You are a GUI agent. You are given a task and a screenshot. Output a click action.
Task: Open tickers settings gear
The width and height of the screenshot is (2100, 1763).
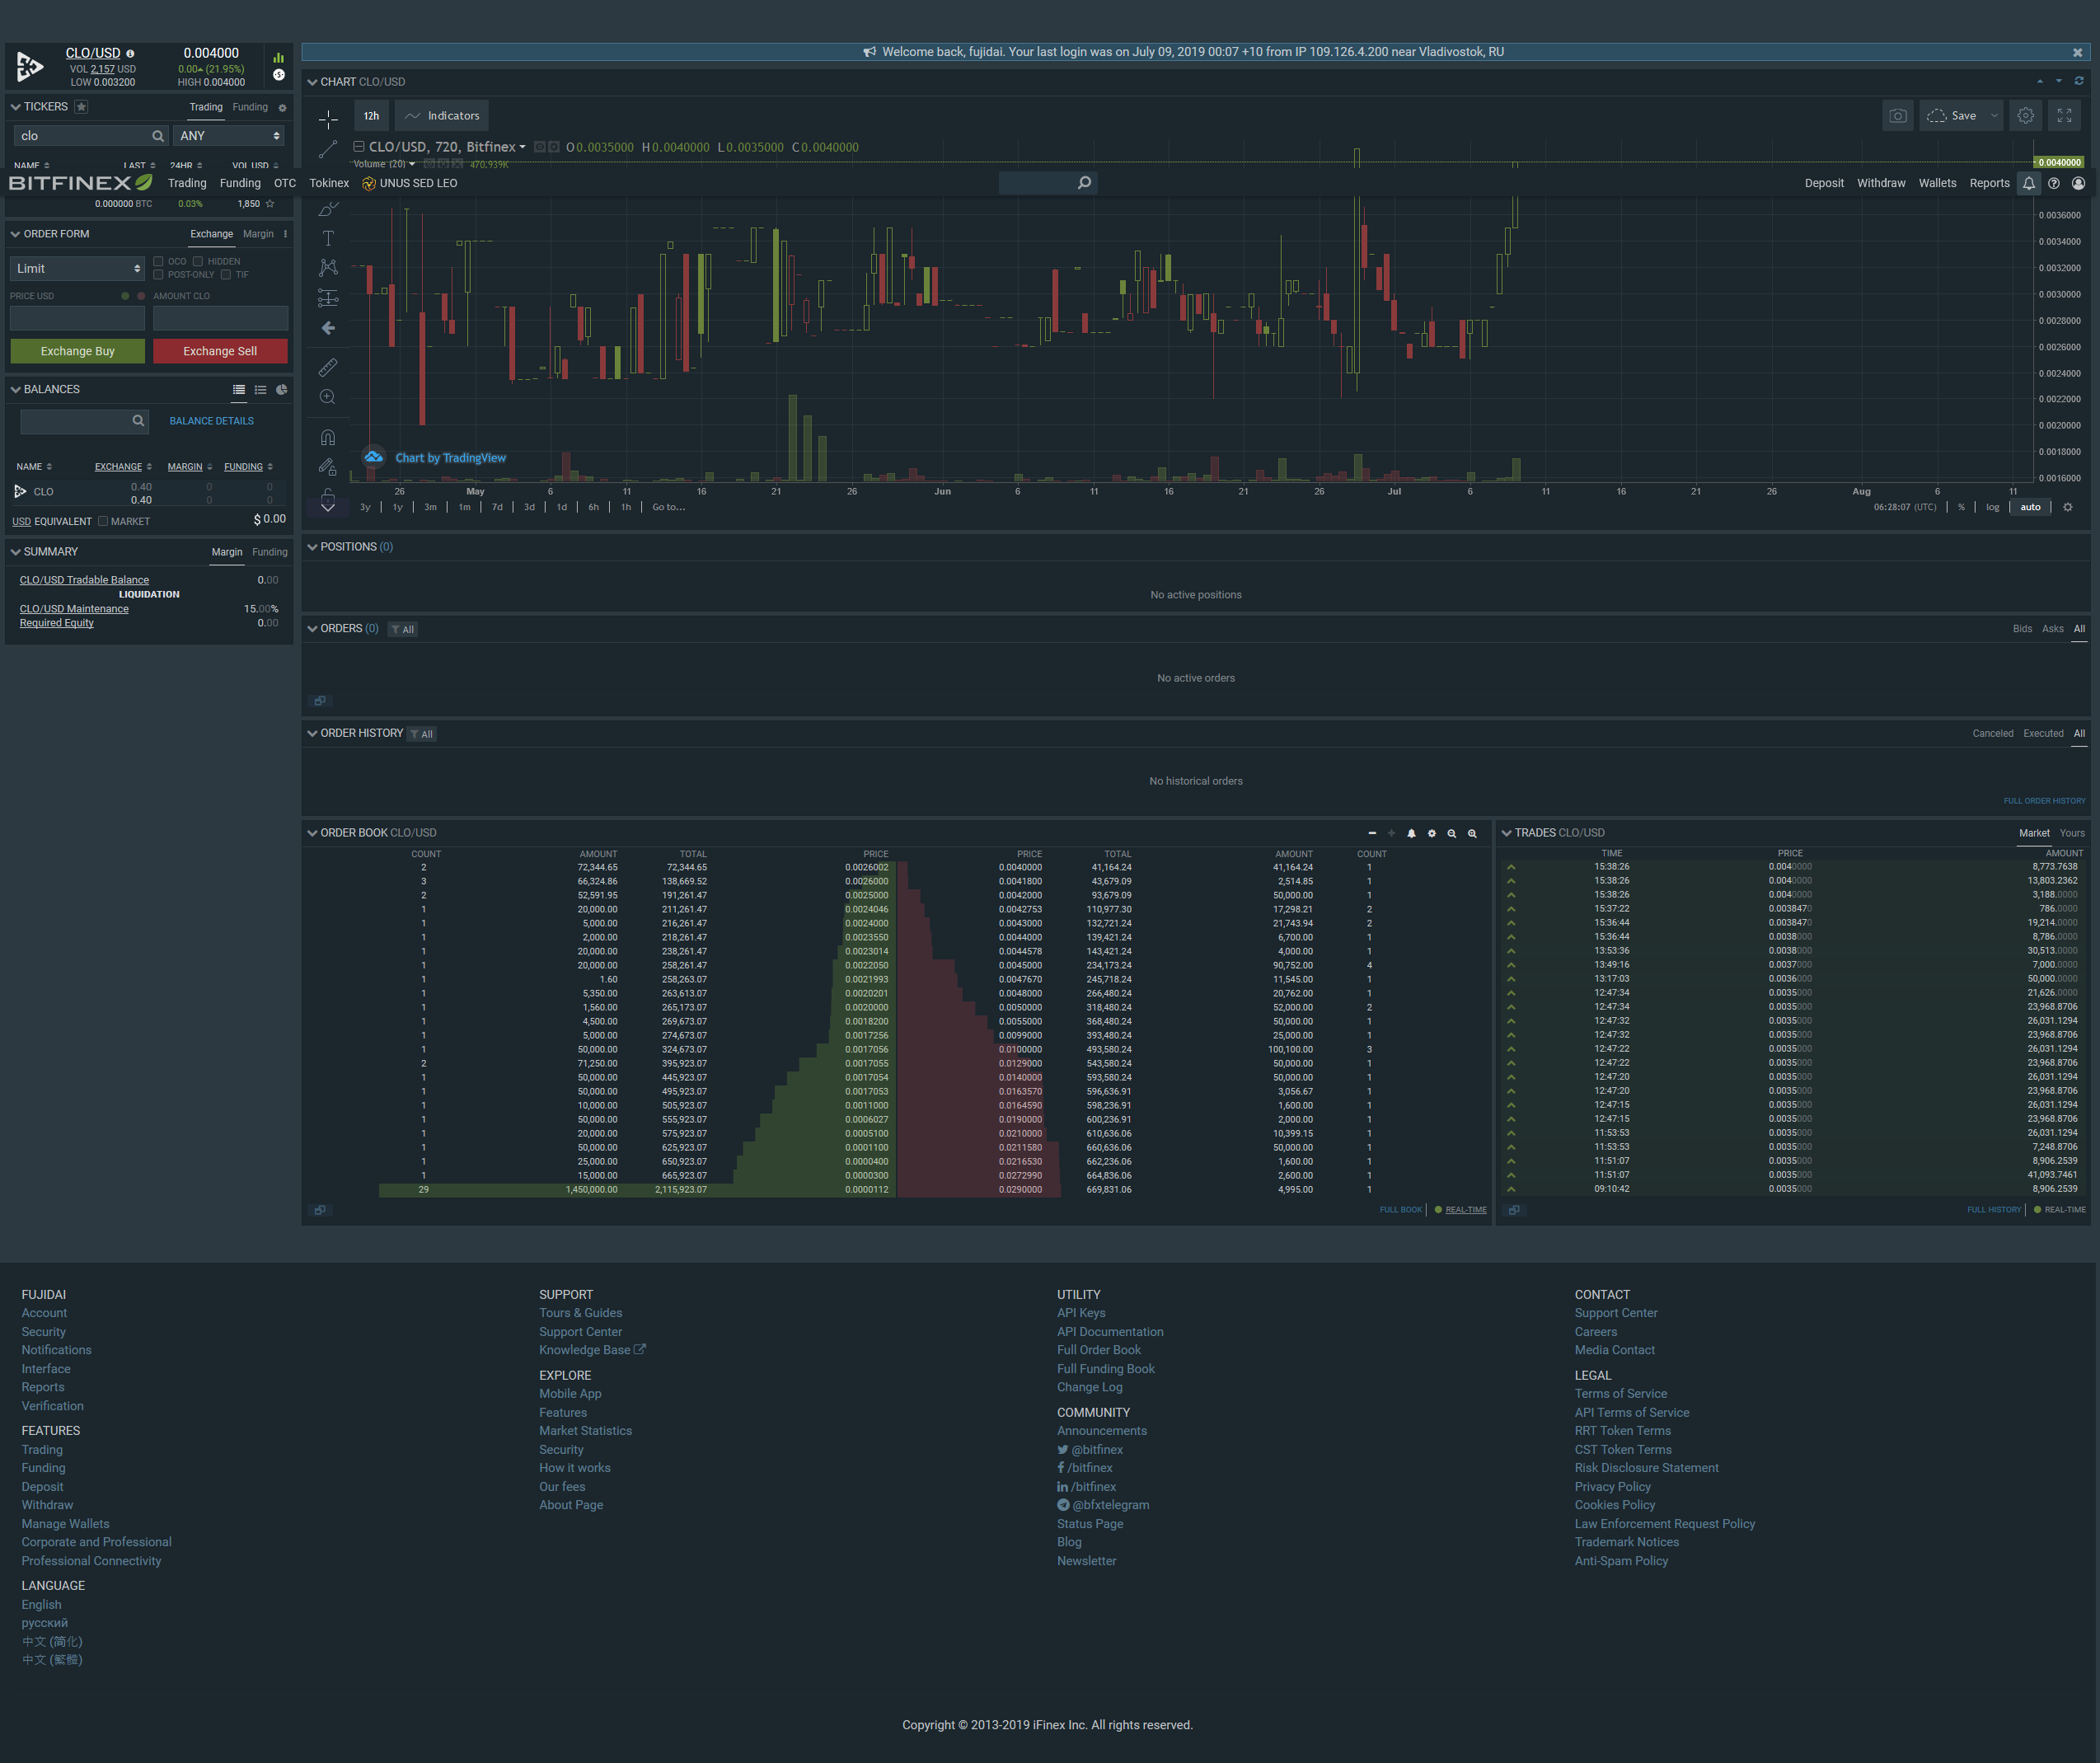[x=282, y=108]
